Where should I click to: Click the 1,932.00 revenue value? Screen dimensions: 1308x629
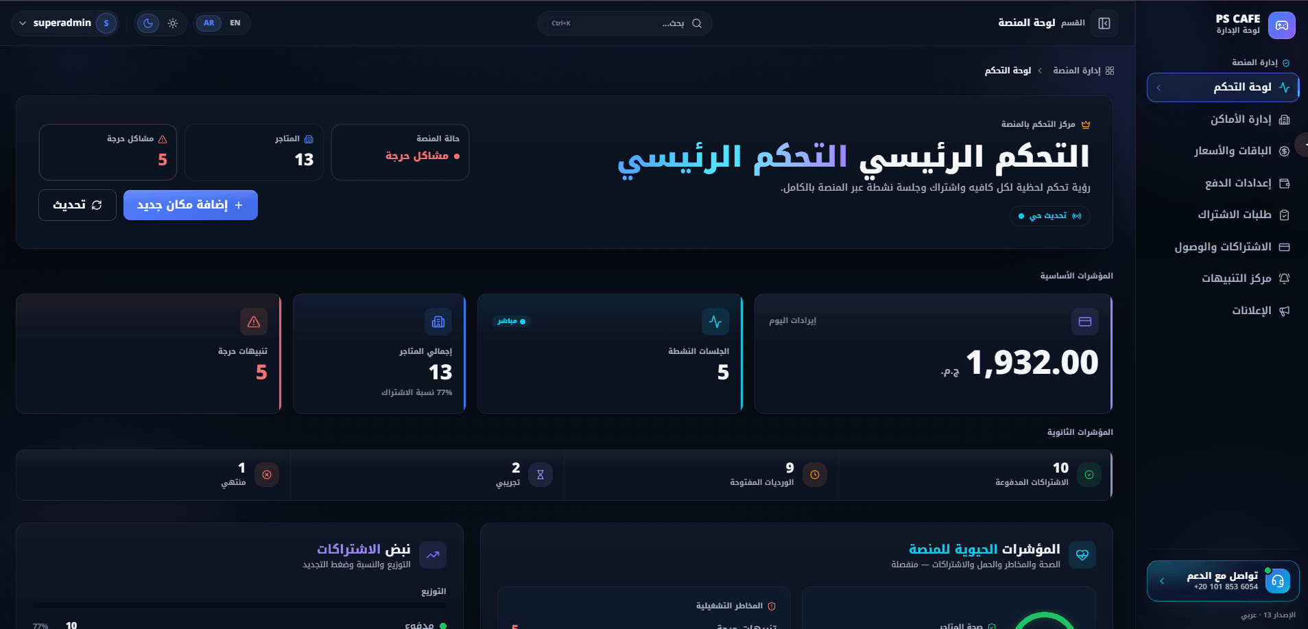click(1032, 363)
